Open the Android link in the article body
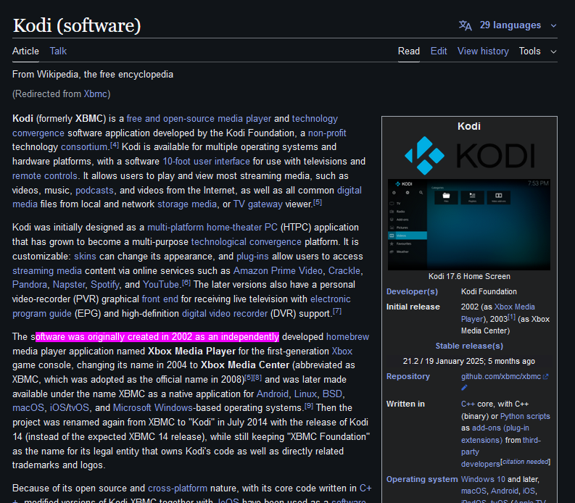The height and width of the screenshot is (503, 575). coord(273,394)
